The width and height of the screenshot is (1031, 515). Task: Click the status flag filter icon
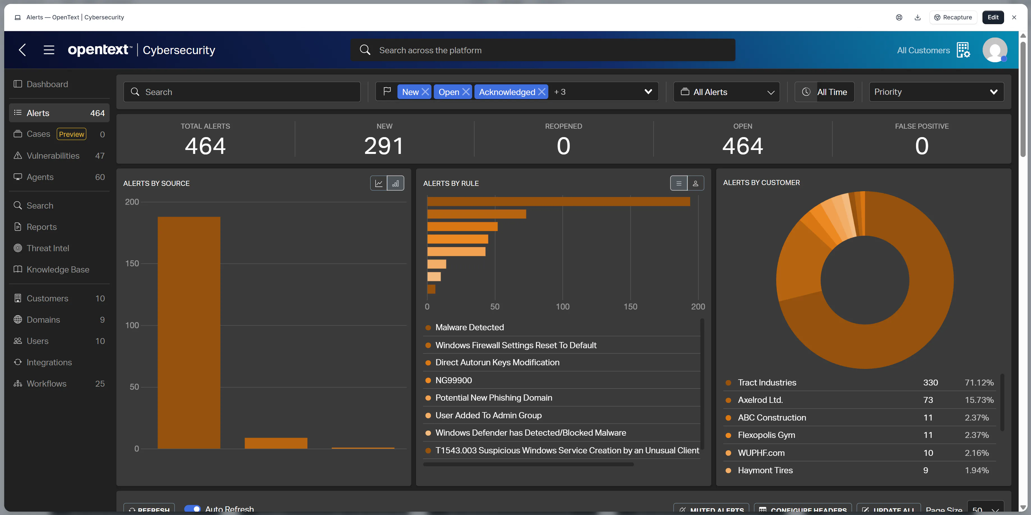coord(387,92)
